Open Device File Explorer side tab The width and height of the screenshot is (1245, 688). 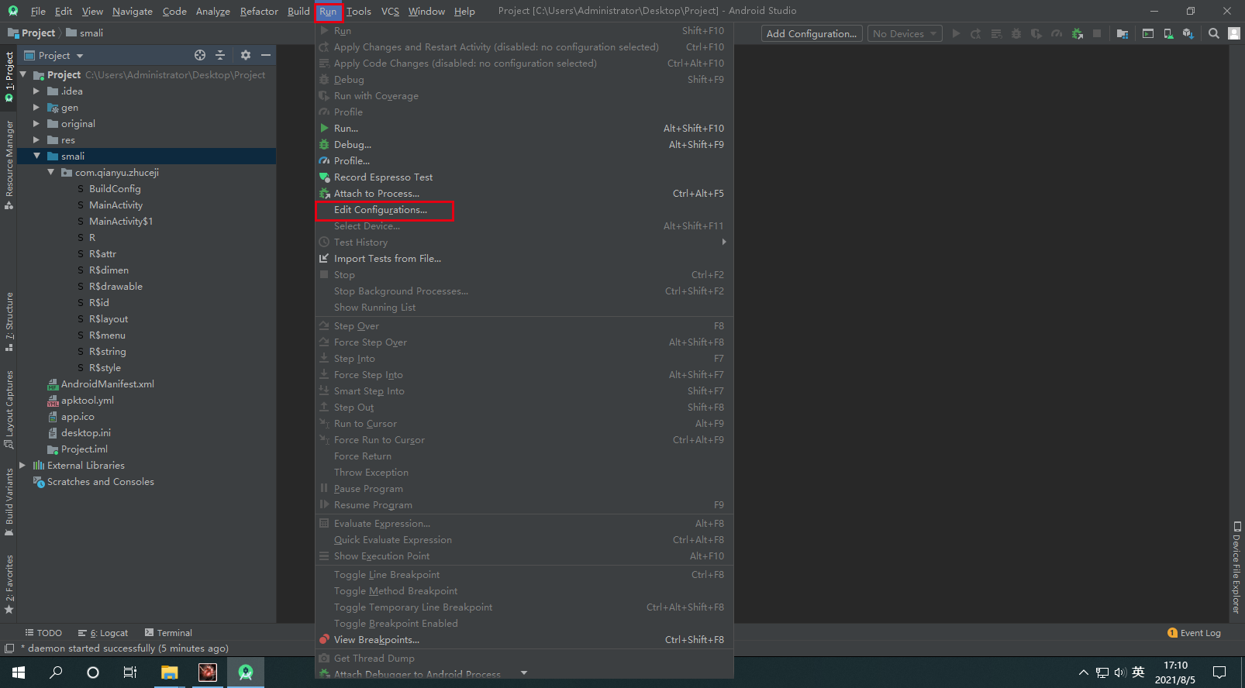coord(1236,568)
